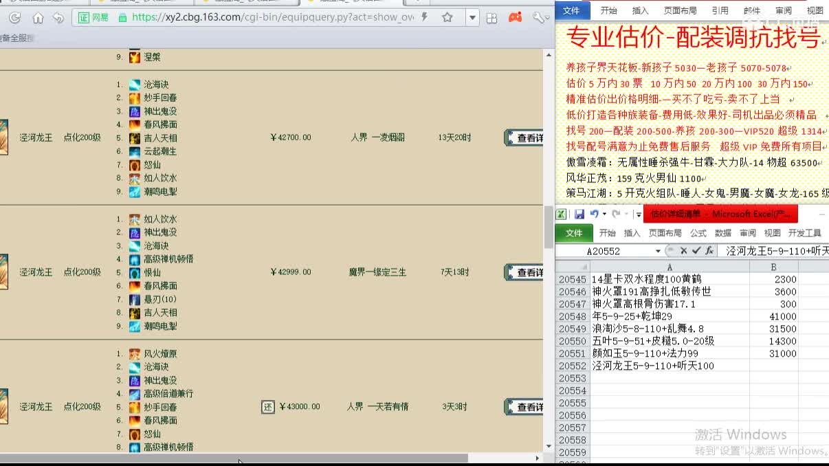Select Excel column B header
This screenshot has width=829, height=466.
tap(774, 267)
